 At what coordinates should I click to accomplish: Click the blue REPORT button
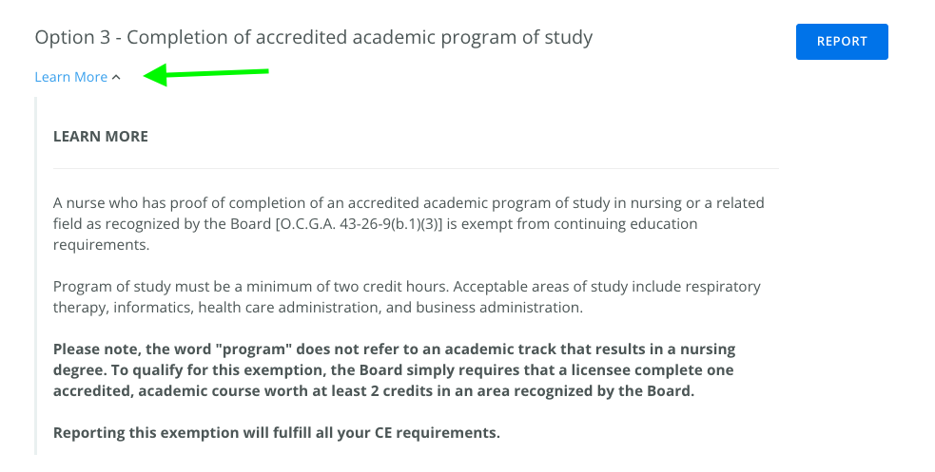coord(842,42)
